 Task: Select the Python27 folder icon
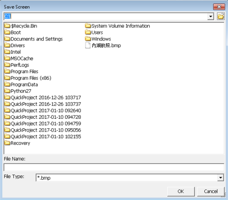(7, 91)
